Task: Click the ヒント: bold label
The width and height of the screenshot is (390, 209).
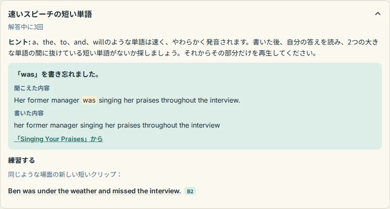Action: [x=19, y=42]
